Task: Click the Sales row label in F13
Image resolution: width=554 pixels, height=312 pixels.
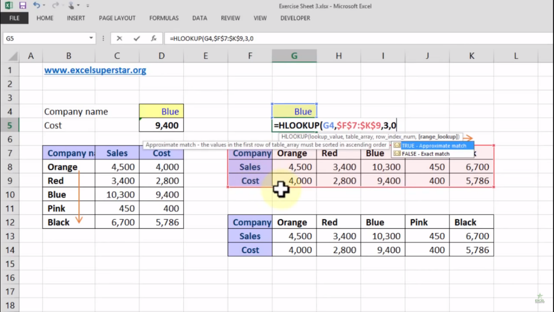Action: [x=250, y=236]
